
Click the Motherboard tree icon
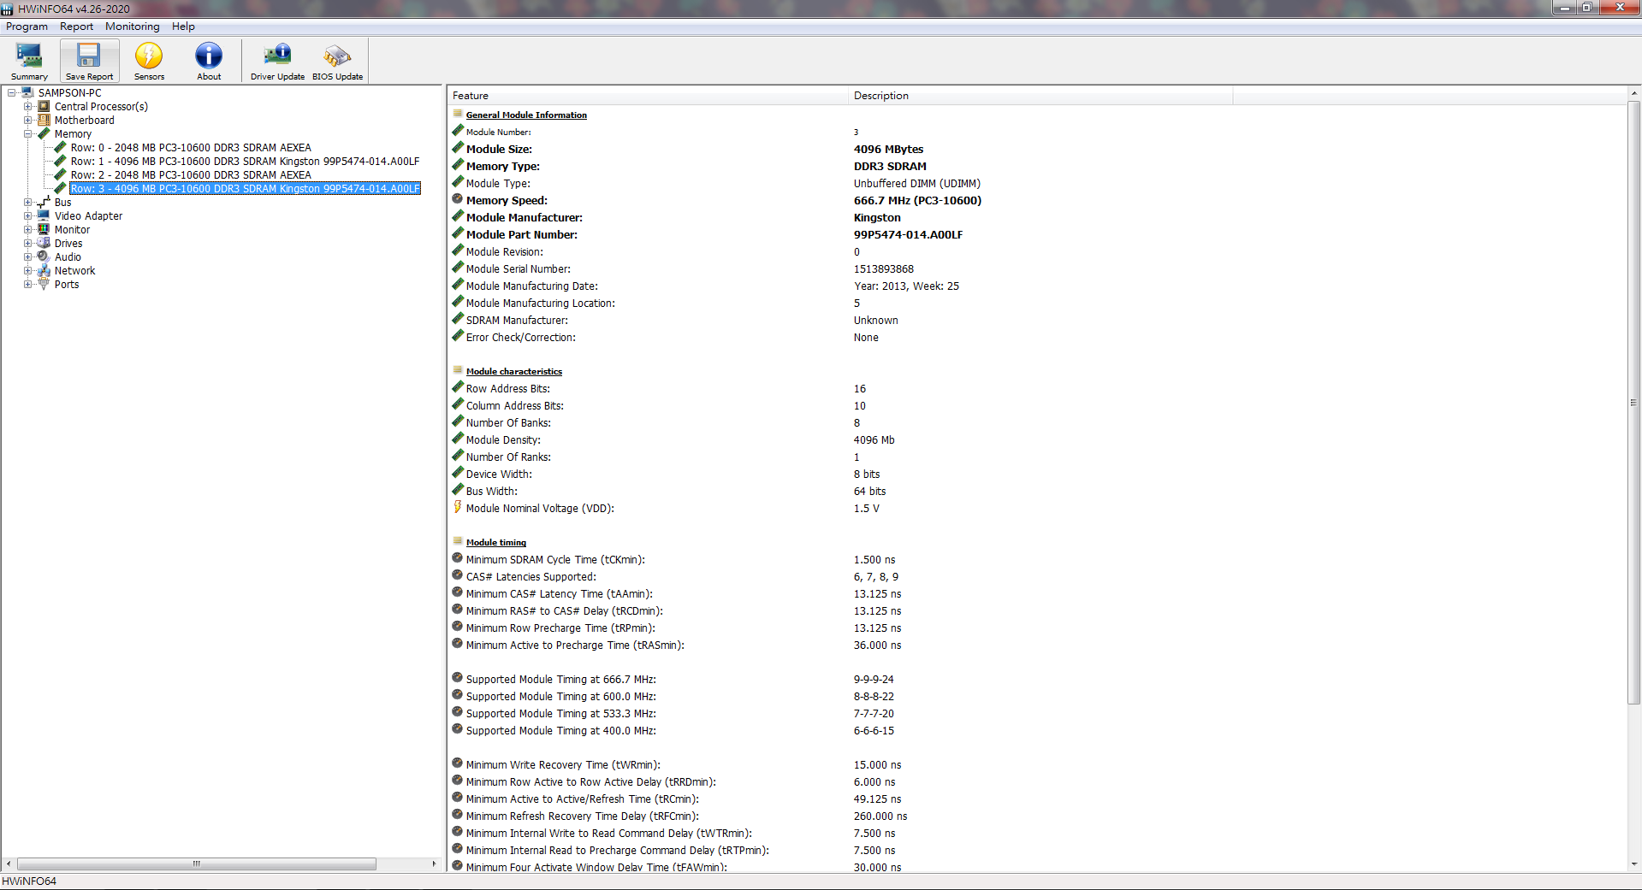point(44,121)
